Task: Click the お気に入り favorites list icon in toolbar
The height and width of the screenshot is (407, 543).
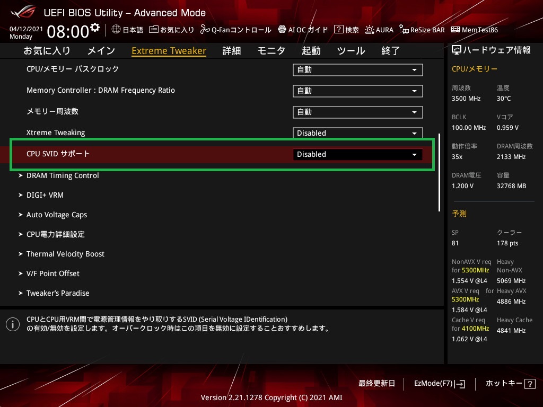Action: point(153,30)
